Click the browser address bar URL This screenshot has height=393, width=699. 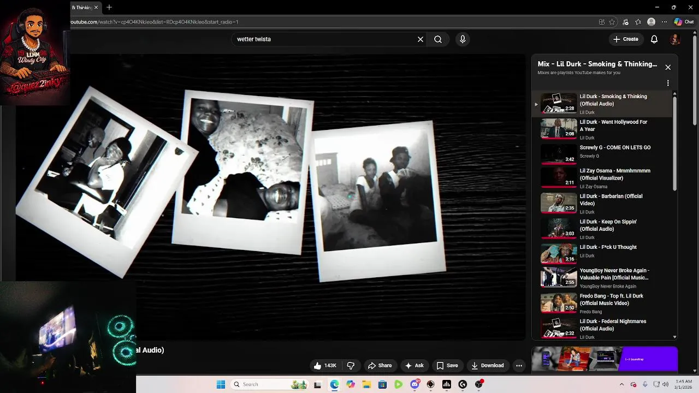[x=155, y=22]
